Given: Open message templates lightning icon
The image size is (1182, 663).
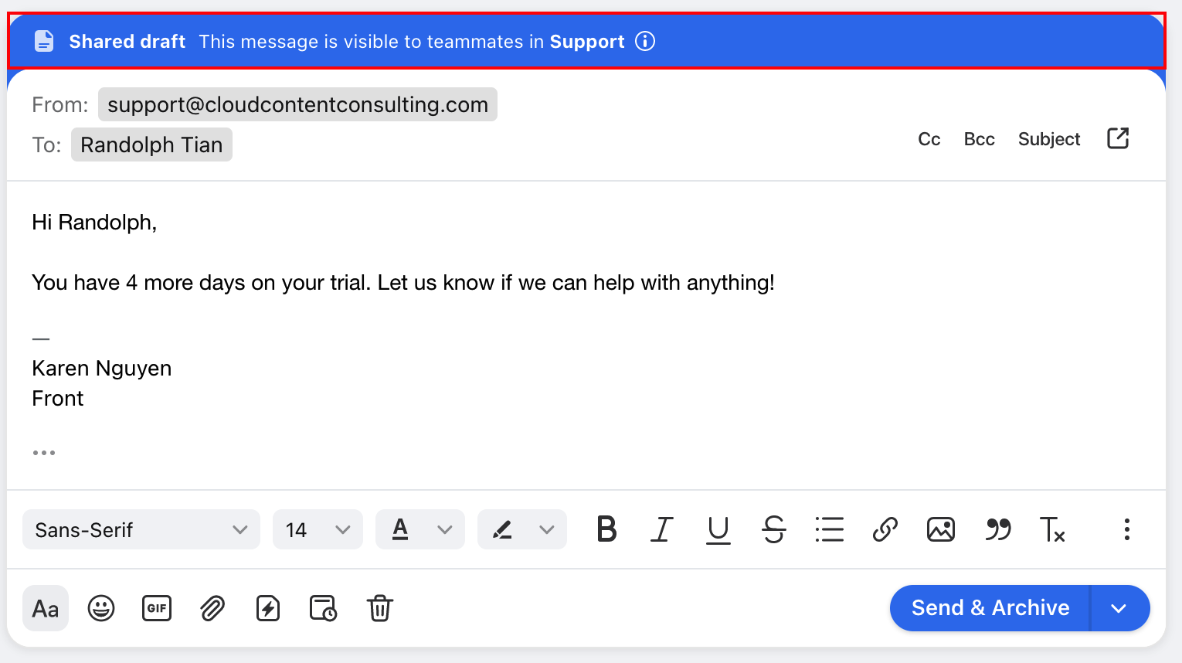Looking at the screenshot, I should [x=268, y=608].
